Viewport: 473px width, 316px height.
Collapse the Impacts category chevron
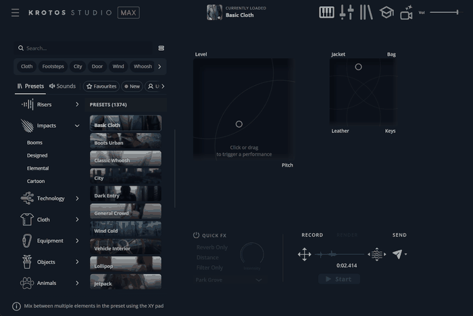click(77, 126)
